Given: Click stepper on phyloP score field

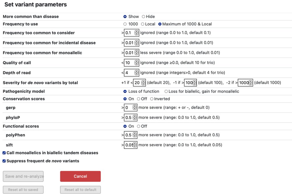Looking at the screenshot, I should pyautogui.click(x=135, y=118).
